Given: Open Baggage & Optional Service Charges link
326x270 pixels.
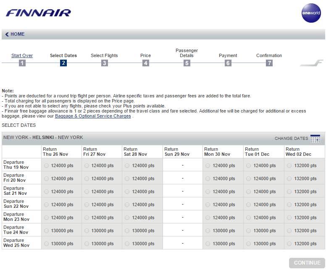Looking at the screenshot, I should (93, 116).
